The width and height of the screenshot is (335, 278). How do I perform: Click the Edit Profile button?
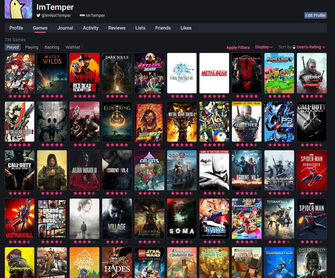(x=315, y=15)
